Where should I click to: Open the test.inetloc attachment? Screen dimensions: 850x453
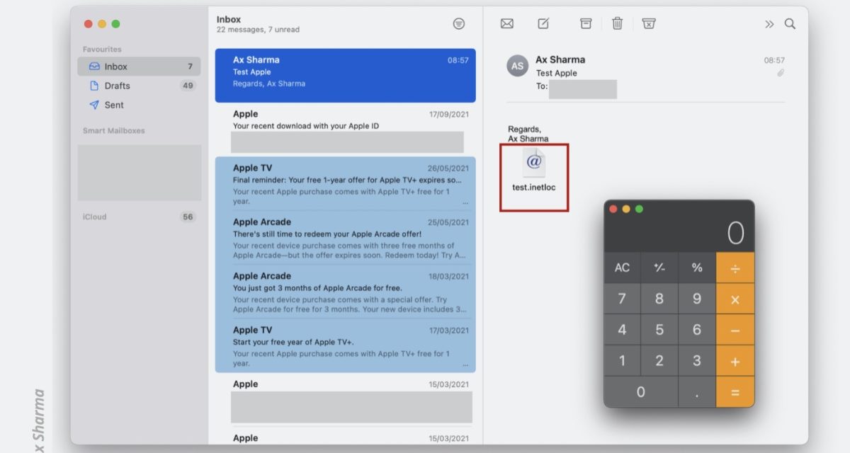[534, 171]
